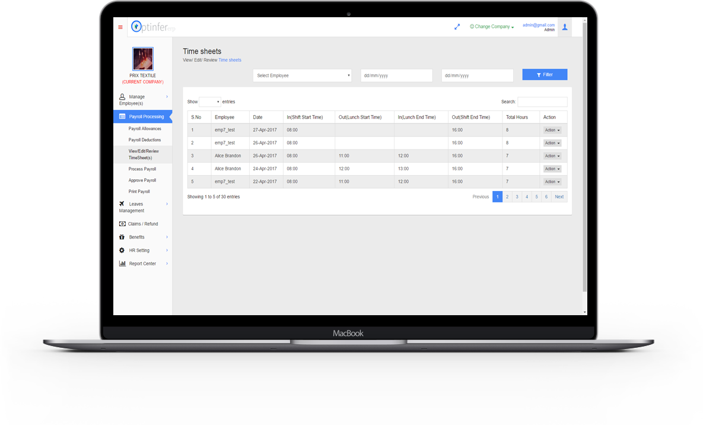The height and width of the screenshot is (425, 703).
Task: Click current page 1 button
Action: 497,196
